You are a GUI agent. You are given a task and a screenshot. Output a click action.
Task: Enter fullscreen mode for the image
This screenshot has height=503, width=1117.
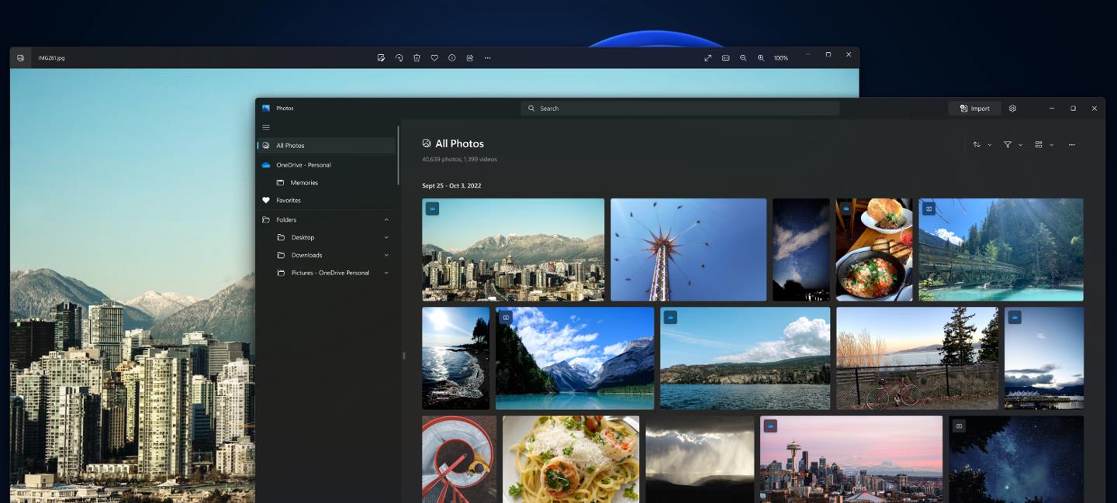pos(707,57)
